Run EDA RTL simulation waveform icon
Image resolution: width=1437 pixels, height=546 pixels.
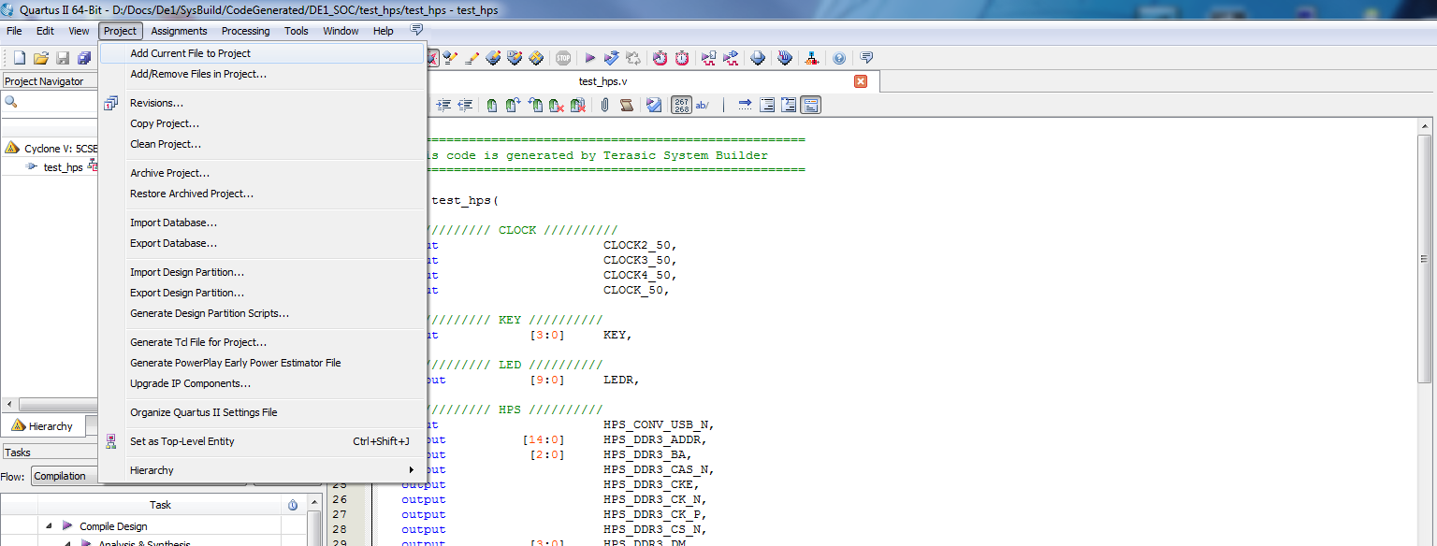coord(709,58)
